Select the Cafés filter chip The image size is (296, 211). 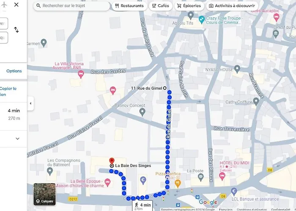[x=160, y=6]
